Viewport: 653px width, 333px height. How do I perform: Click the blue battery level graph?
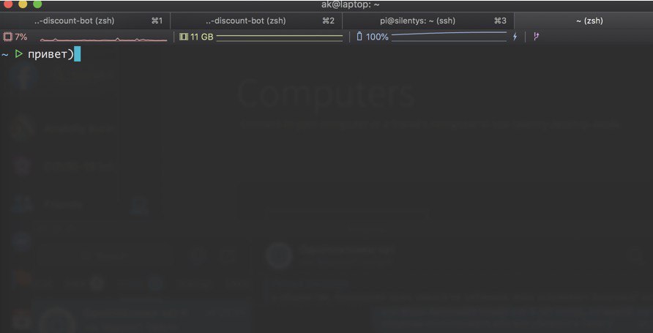click(449, 36)
